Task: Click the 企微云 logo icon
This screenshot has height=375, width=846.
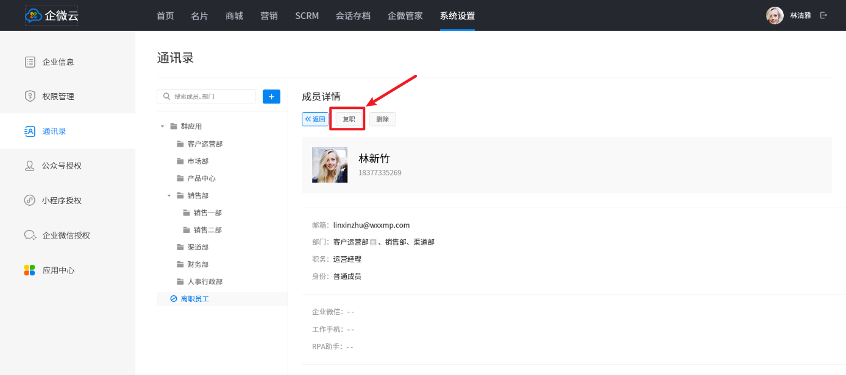Action: pos(34,16)
